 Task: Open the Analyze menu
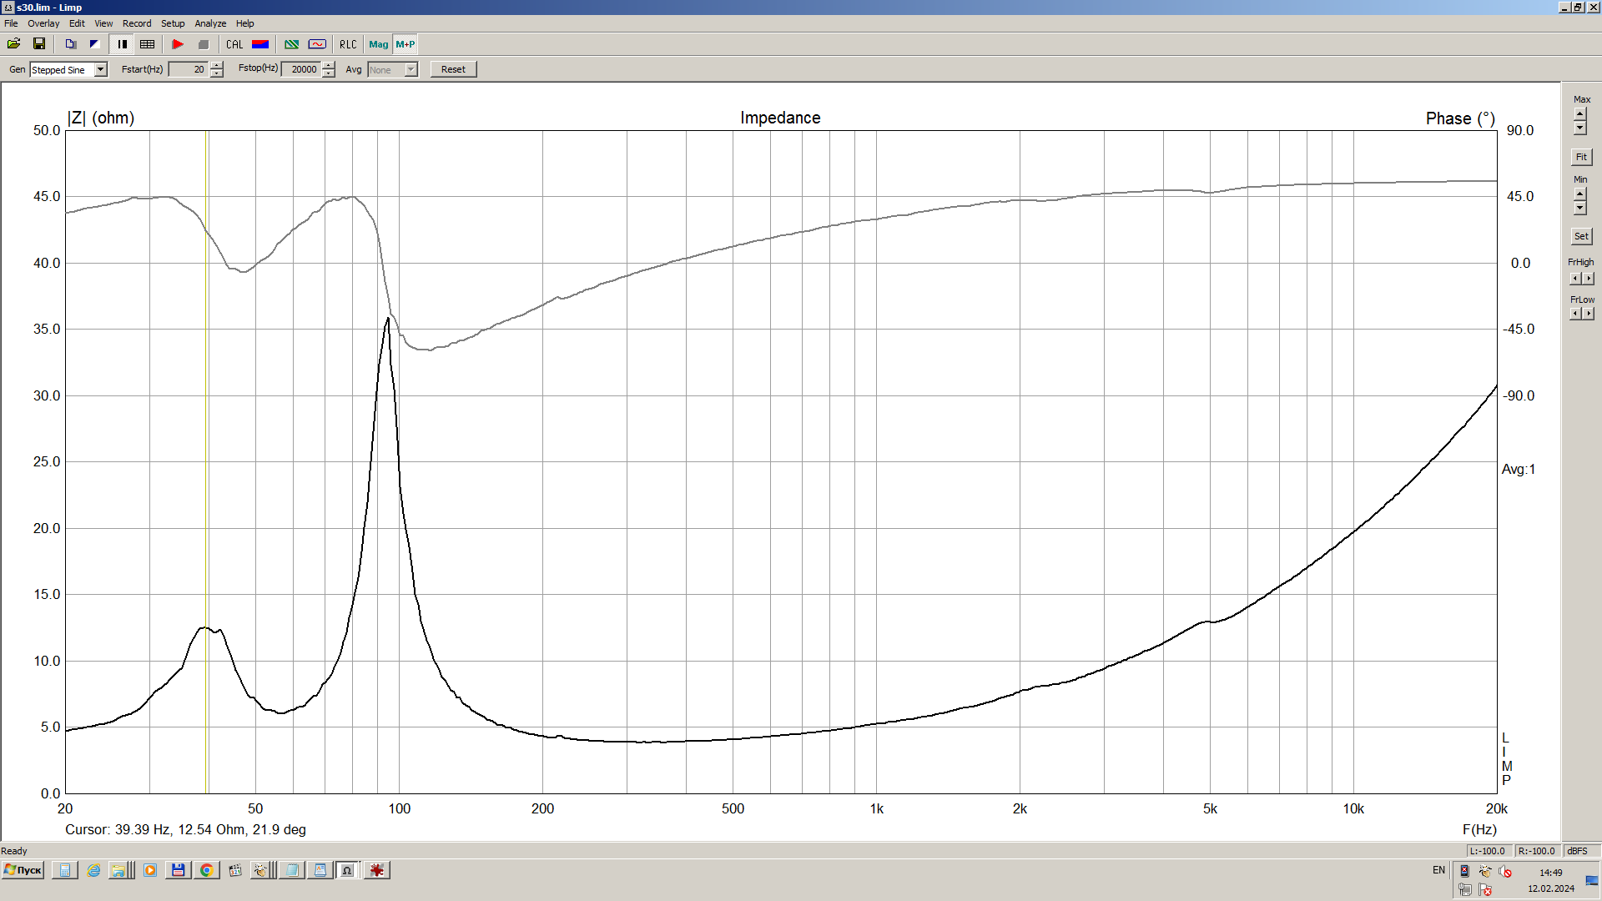210,23
